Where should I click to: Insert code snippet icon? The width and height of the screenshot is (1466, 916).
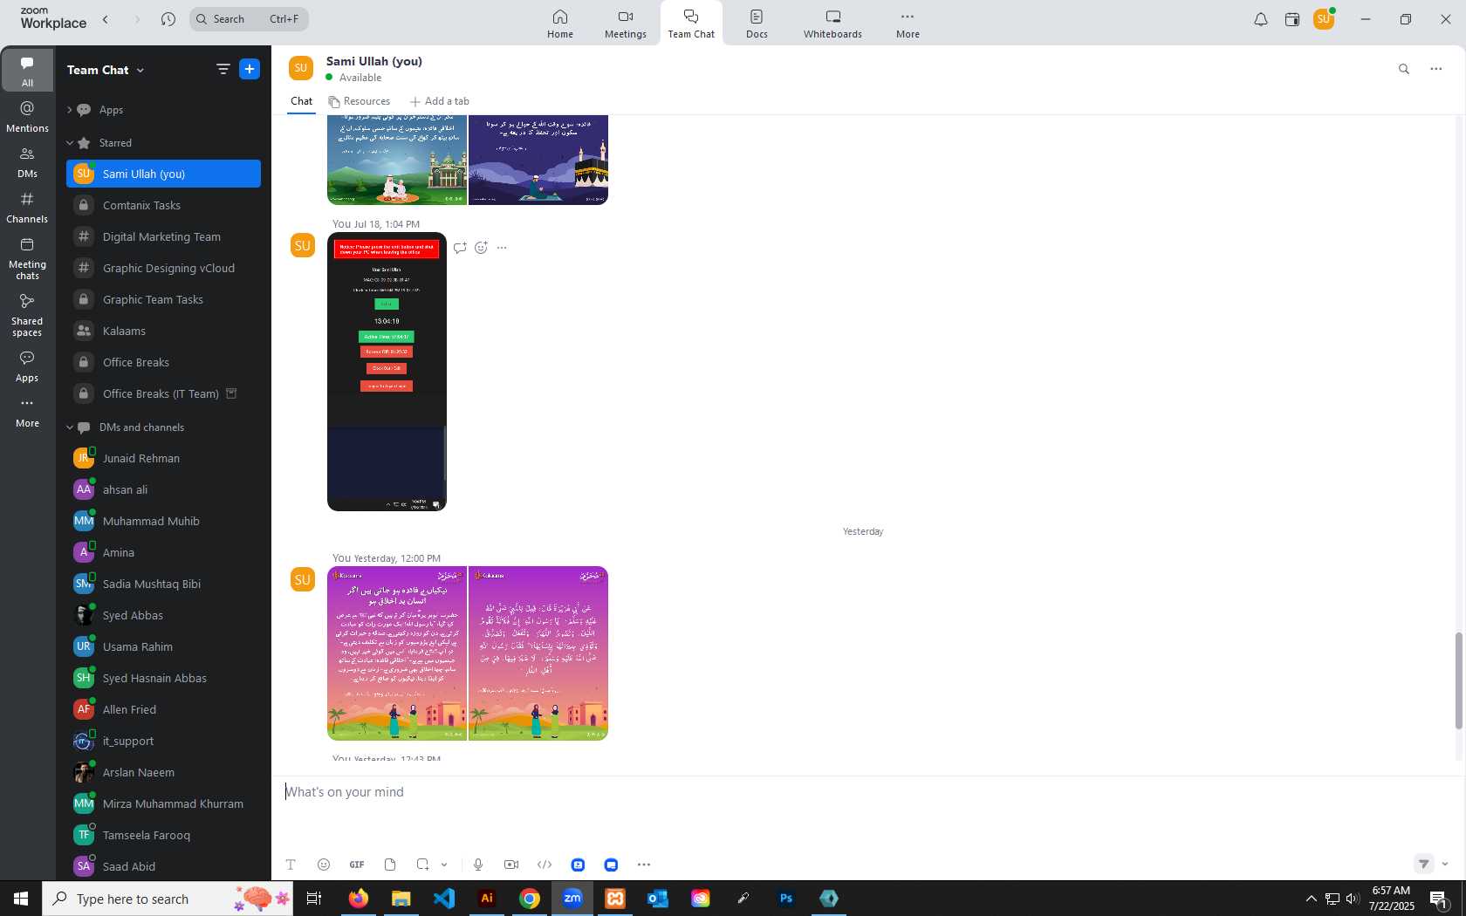tap(545, 865)
